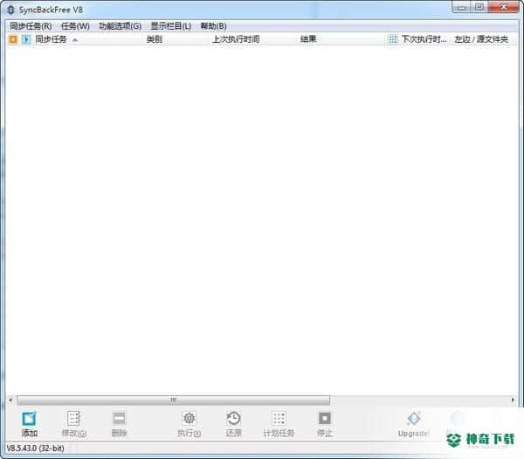Click the 执行 (Run) gear icon
The width and height of the screenshot is (524, 459).
pos(190,418)
